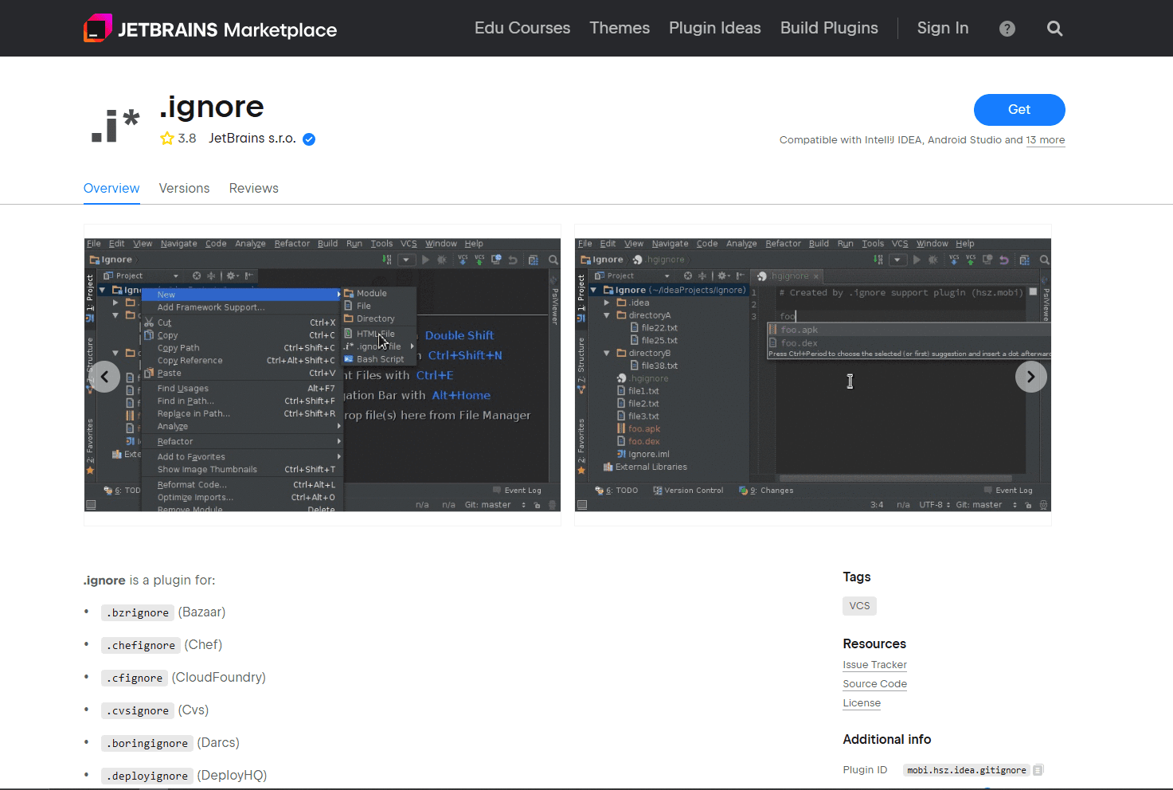Open the JetBrains Marketplace logo home link

point(210,29)
